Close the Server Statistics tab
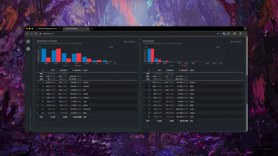This screenshot has width=278, height=156. point(88,28)
